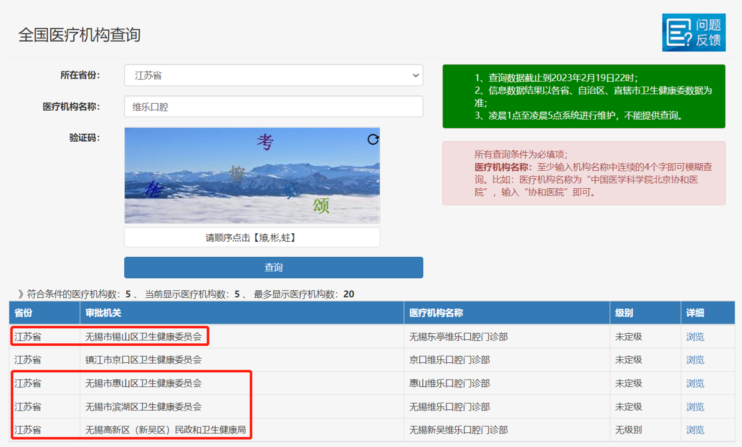Refresh the captcha image
742x447 pixels.
[x=373, y=139]
